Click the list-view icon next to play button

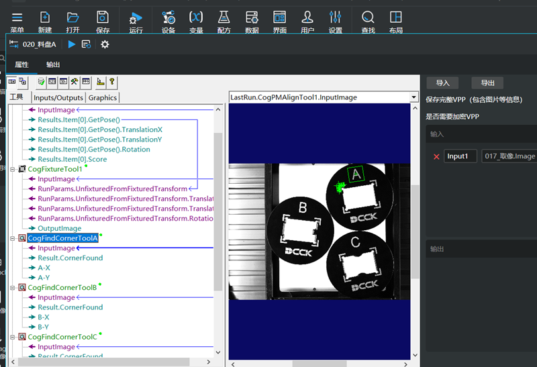click(86, 44)
